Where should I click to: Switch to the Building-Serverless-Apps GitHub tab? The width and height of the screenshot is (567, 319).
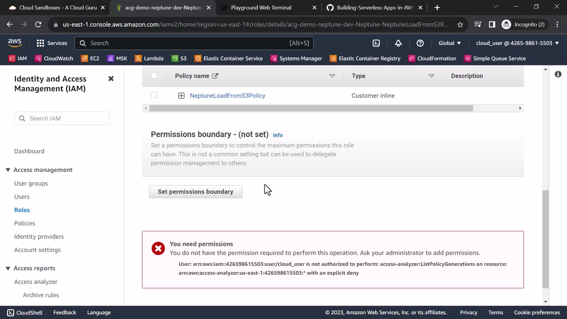click(x=375, y=8)
